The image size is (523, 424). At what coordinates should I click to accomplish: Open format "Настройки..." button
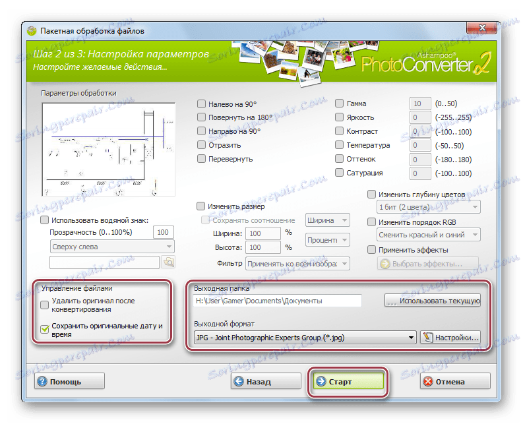click(450, 338)
